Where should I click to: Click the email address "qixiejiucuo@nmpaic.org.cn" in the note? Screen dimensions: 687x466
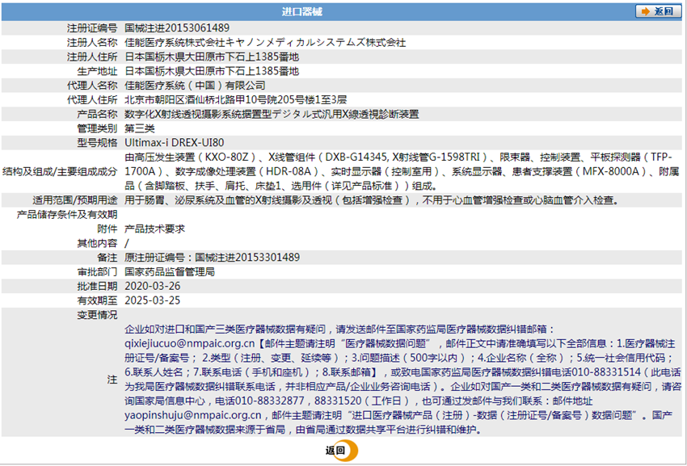point(190,343)
